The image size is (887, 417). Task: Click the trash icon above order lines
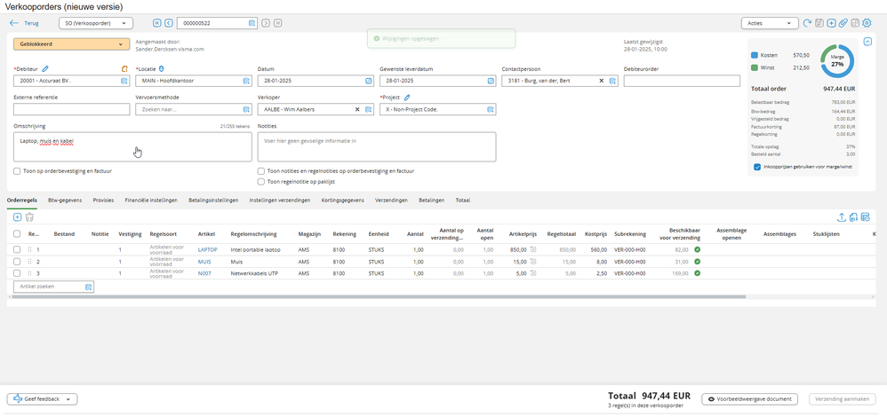pyautogui.click(x=29, y=217)
